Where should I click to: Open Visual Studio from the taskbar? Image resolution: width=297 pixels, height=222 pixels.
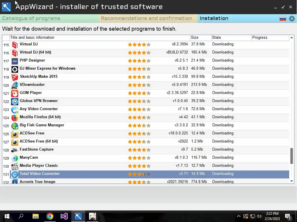[64, 216]
